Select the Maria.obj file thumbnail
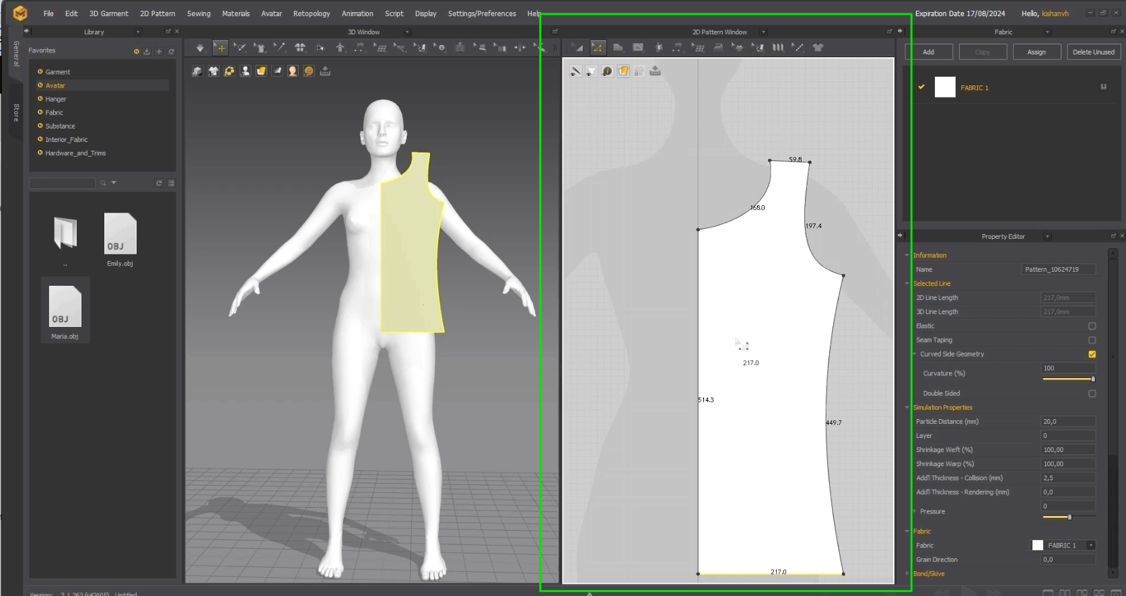This screenshot has width=1126, height=596. 65,306
